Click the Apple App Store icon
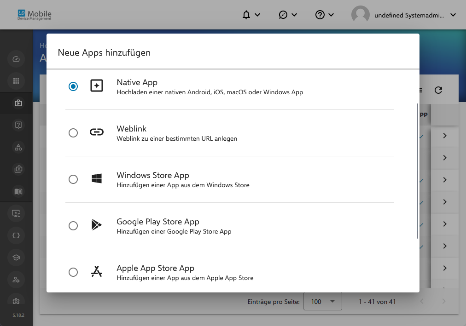Viewport: 466px width, 326px height. (x=97, y=271)
